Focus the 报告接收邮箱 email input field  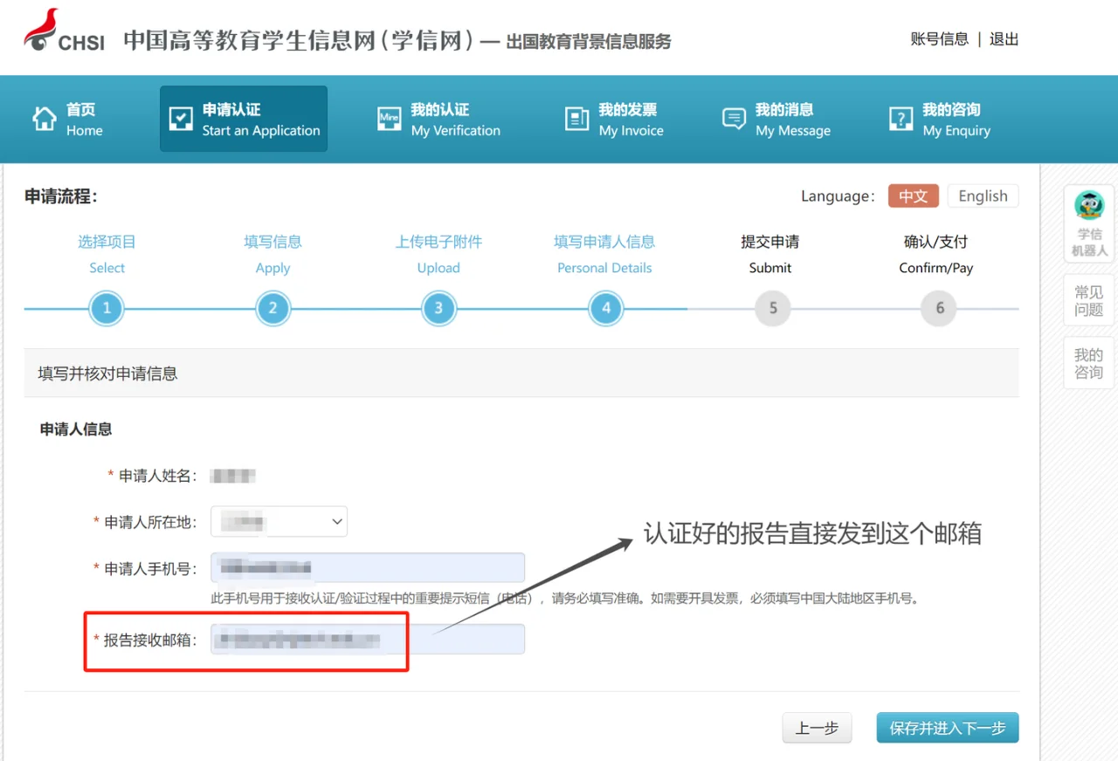click(x=367, y=640)
